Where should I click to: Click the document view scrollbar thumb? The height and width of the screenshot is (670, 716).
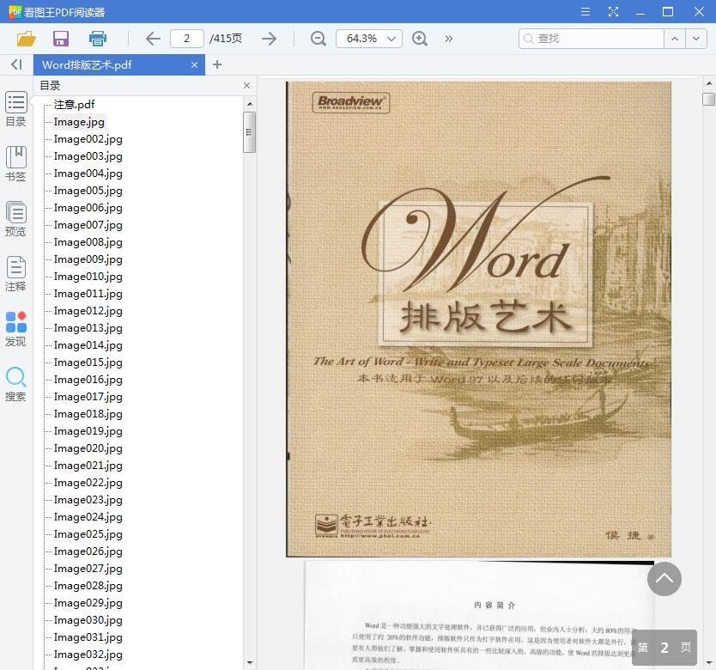coord(708,99)
